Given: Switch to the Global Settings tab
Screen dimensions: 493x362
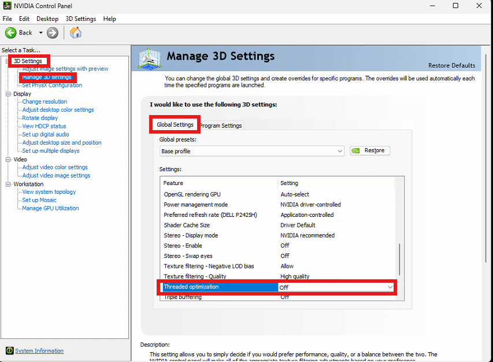Looking at the screenshot, I should 175,124.
